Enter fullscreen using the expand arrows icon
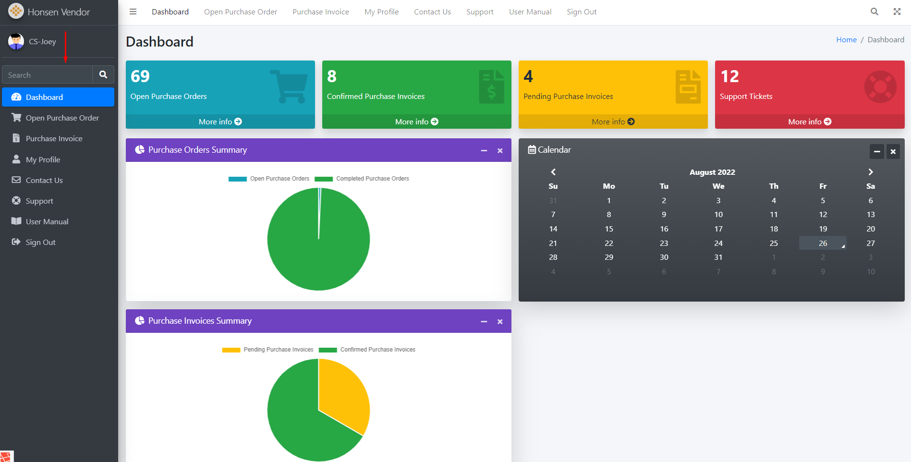The image size is (911, 462). 897,12
